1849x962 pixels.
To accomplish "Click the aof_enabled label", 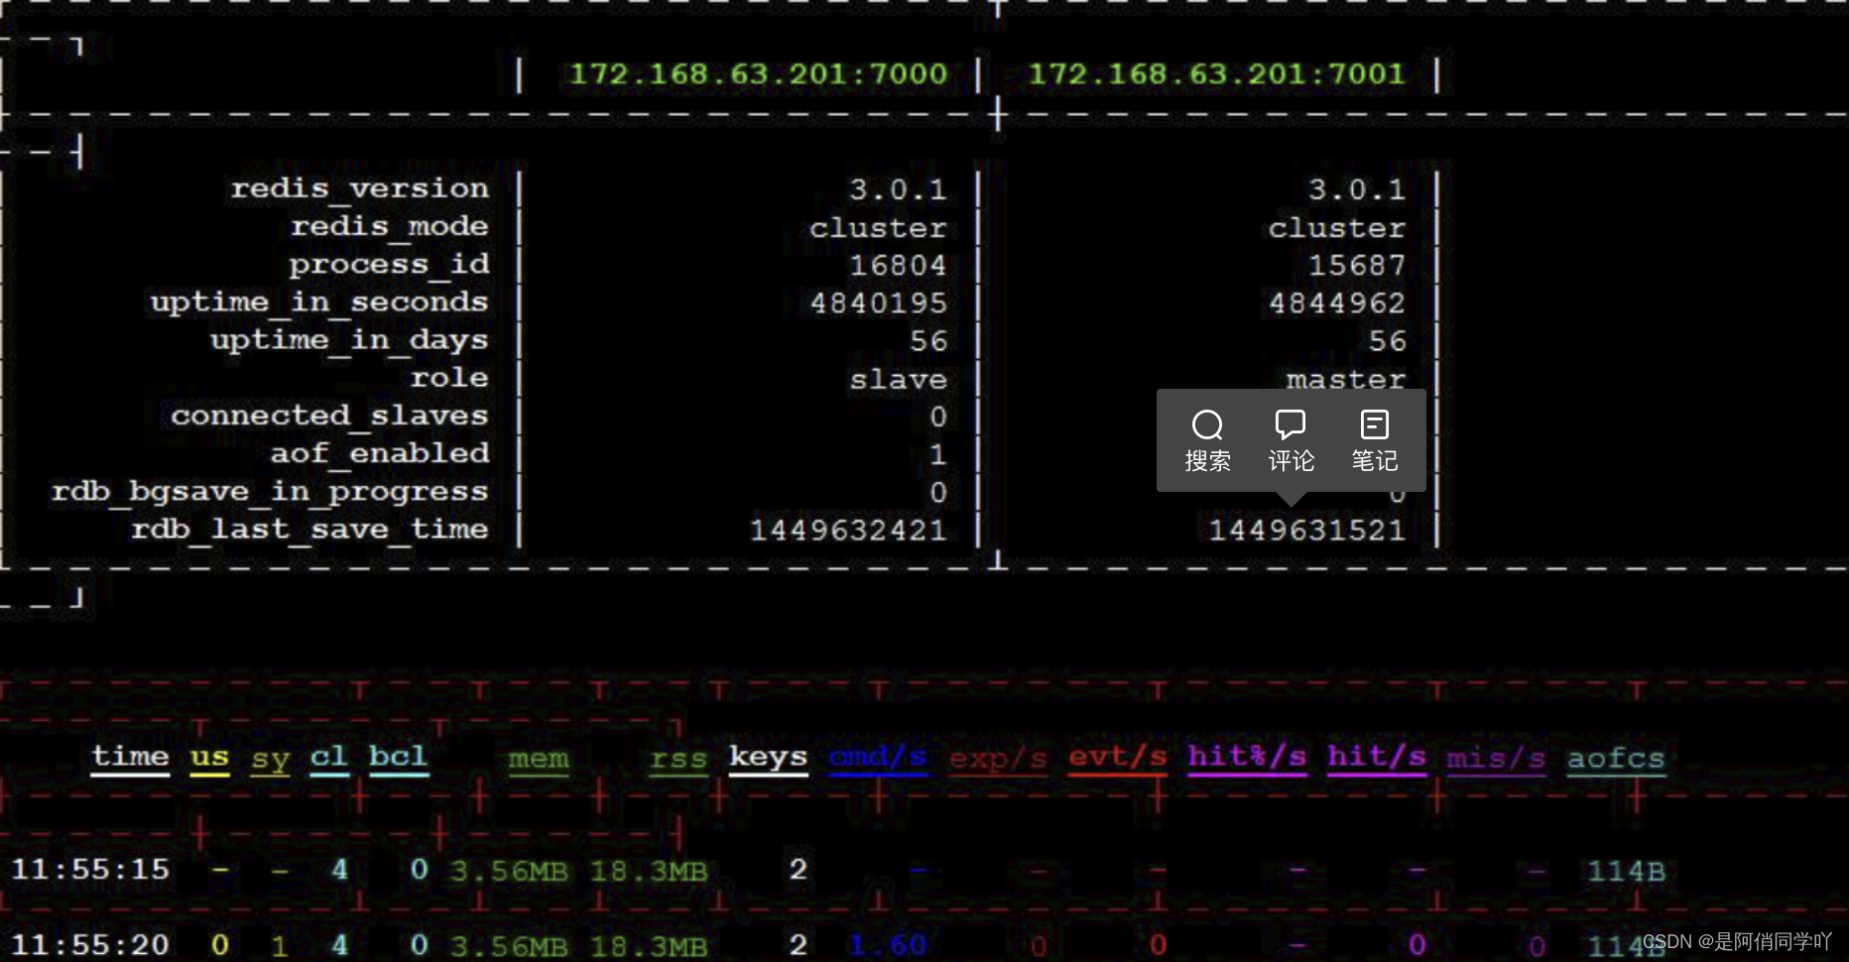I will (380, 453).
